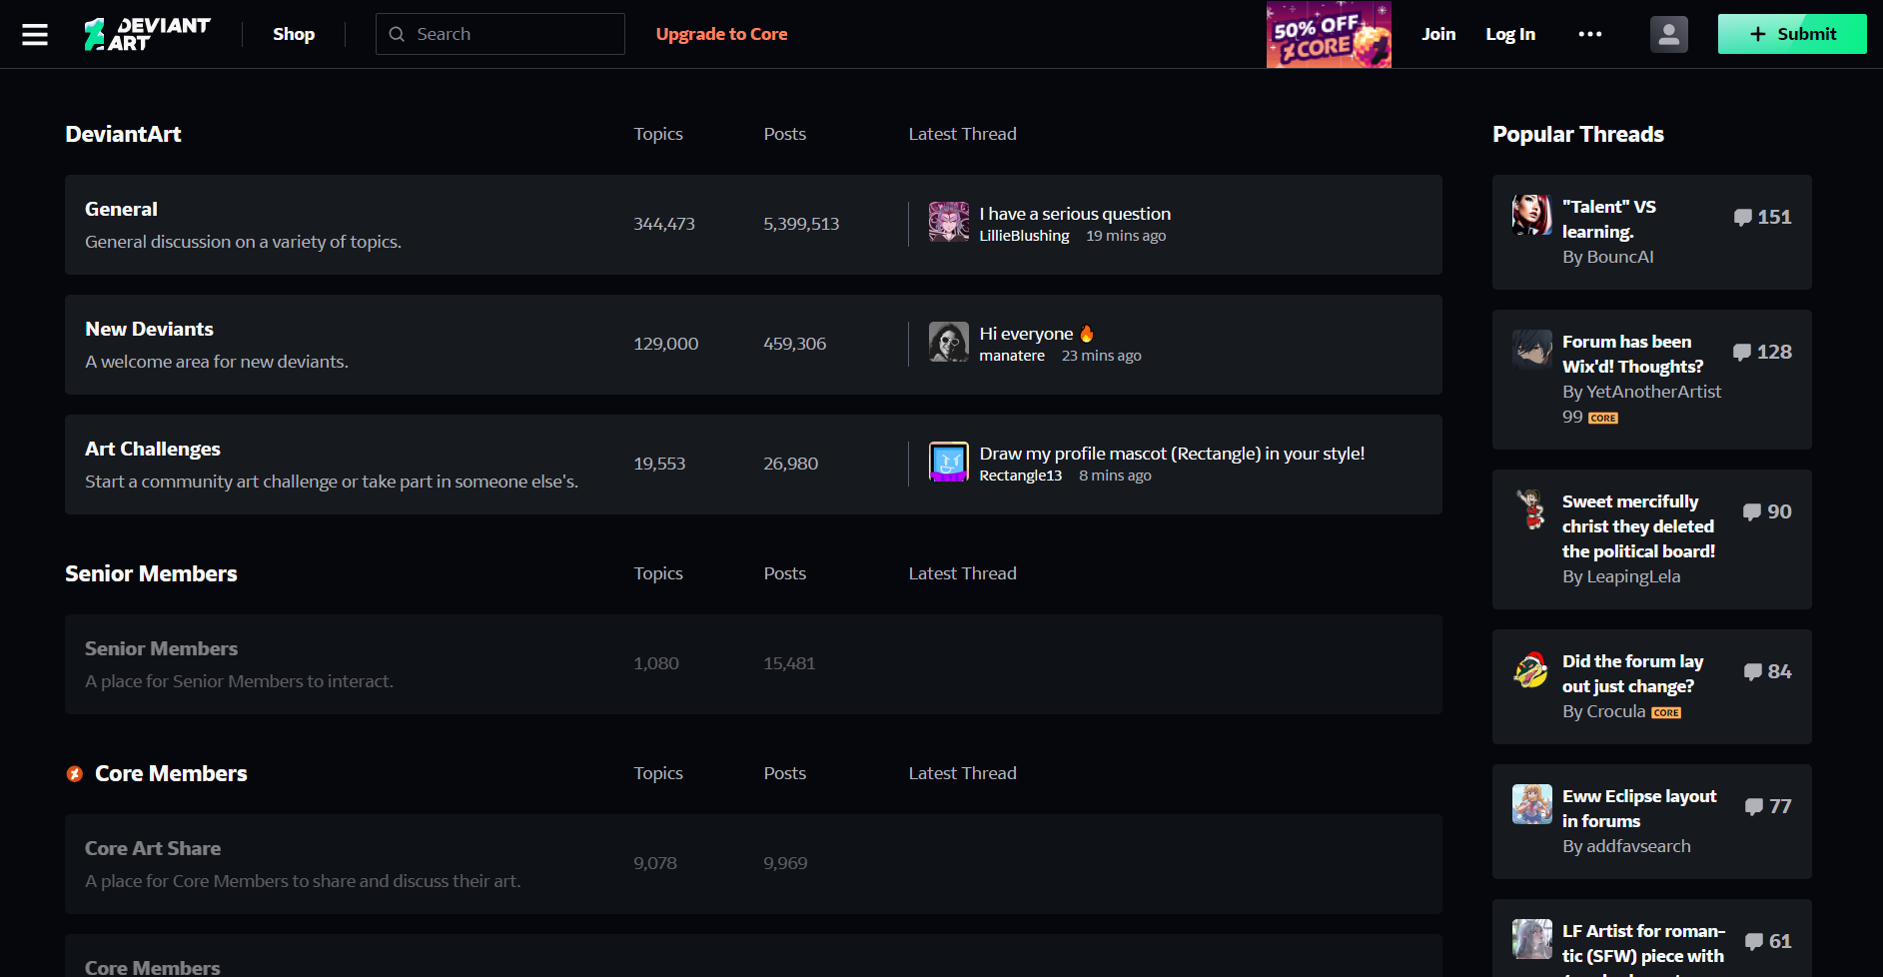Click the Log In link
This screenshot has width=1883, height=977.
(1510, 34)
